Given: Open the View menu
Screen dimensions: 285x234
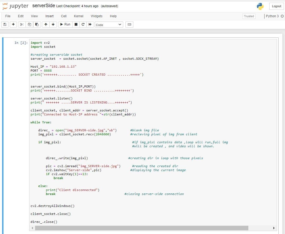Looking at the screenshot, I should click(x=34, y=16).
